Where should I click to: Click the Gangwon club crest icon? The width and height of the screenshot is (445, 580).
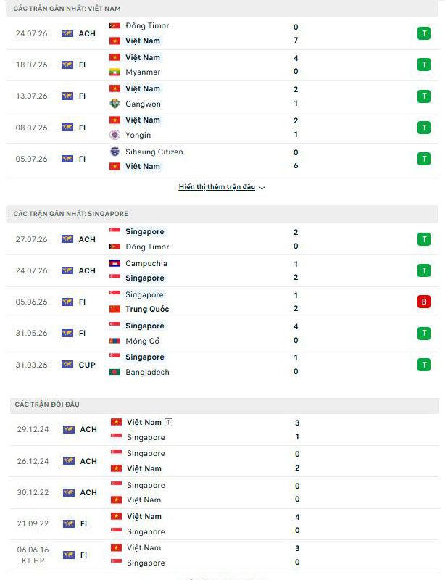[115, 104]
